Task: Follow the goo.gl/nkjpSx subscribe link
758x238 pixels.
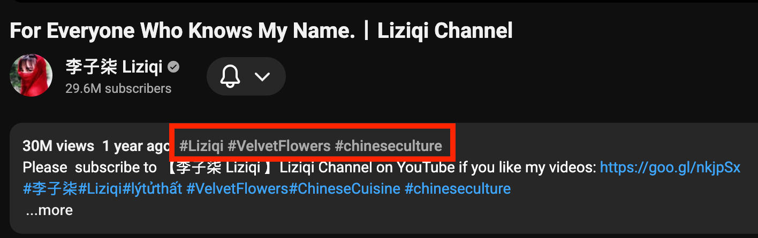Action: pyautogui.click(x=670, y=168)
